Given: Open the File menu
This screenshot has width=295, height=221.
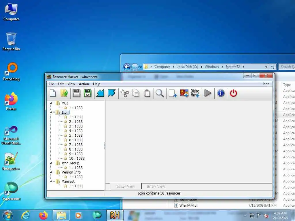Looking at the screenshot, I should pos(51,84).
